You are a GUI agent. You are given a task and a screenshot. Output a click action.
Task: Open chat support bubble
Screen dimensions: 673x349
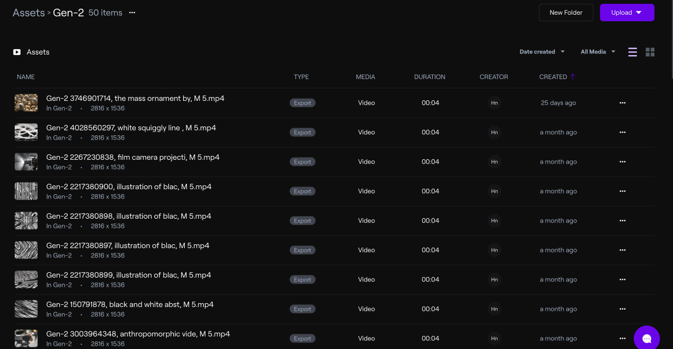coord(647,338)
